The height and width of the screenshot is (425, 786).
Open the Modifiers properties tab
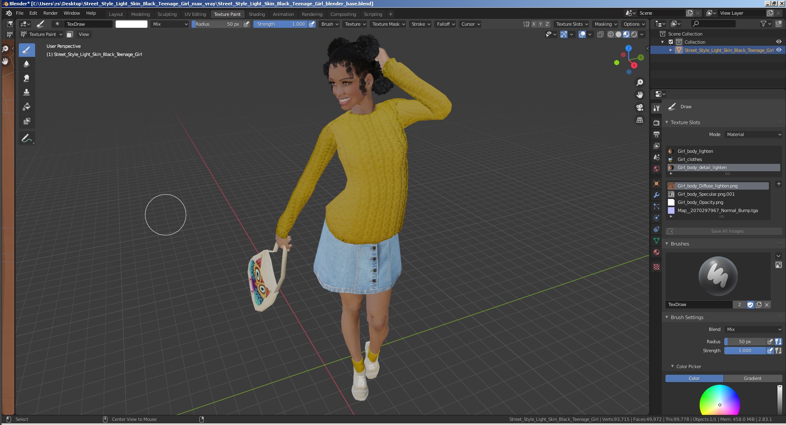pyautogui.click(x=656, y=195)
